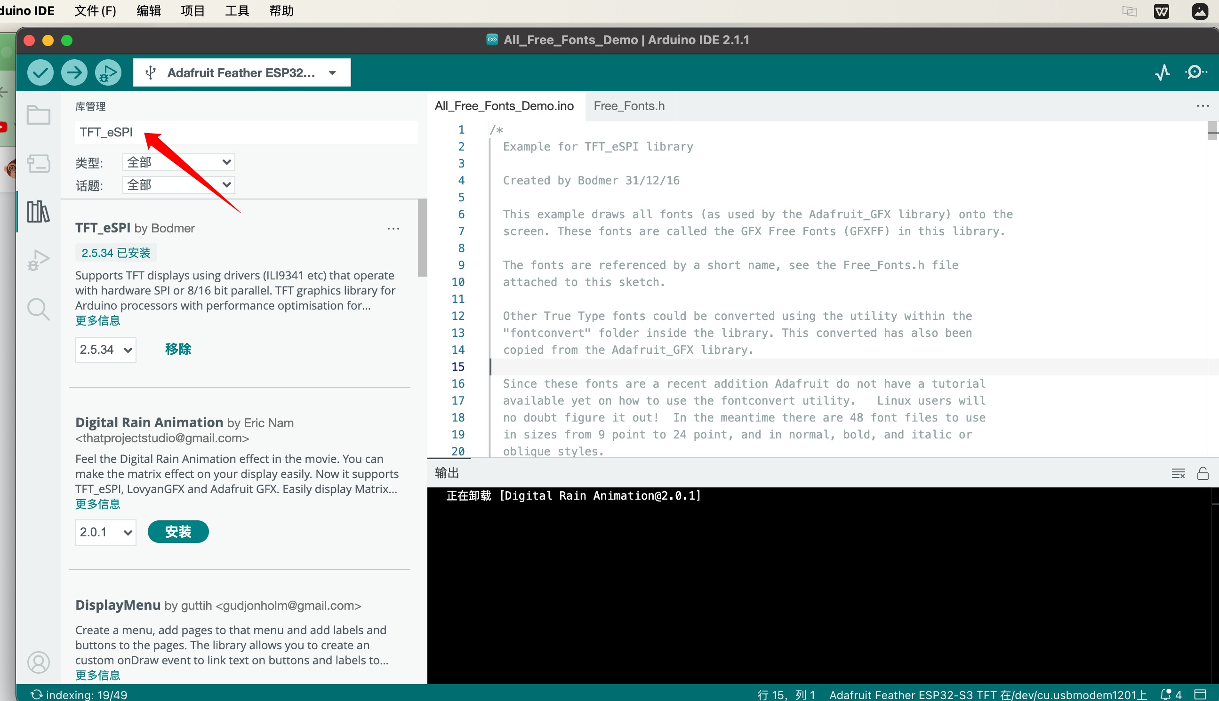
Task: Click the Upload arrow button
Action: (x=74, y=73)
